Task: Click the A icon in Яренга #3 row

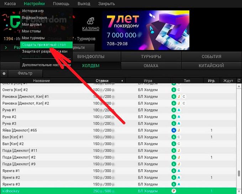Action: [x=179, y=184]
